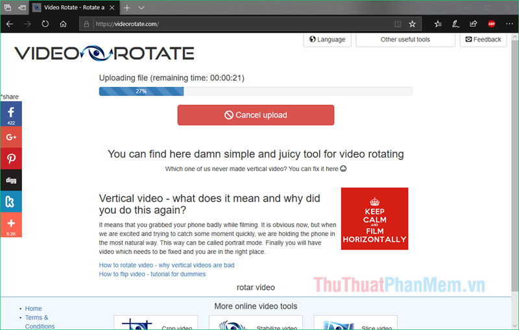Click the rotar video text

click(256, 287)
